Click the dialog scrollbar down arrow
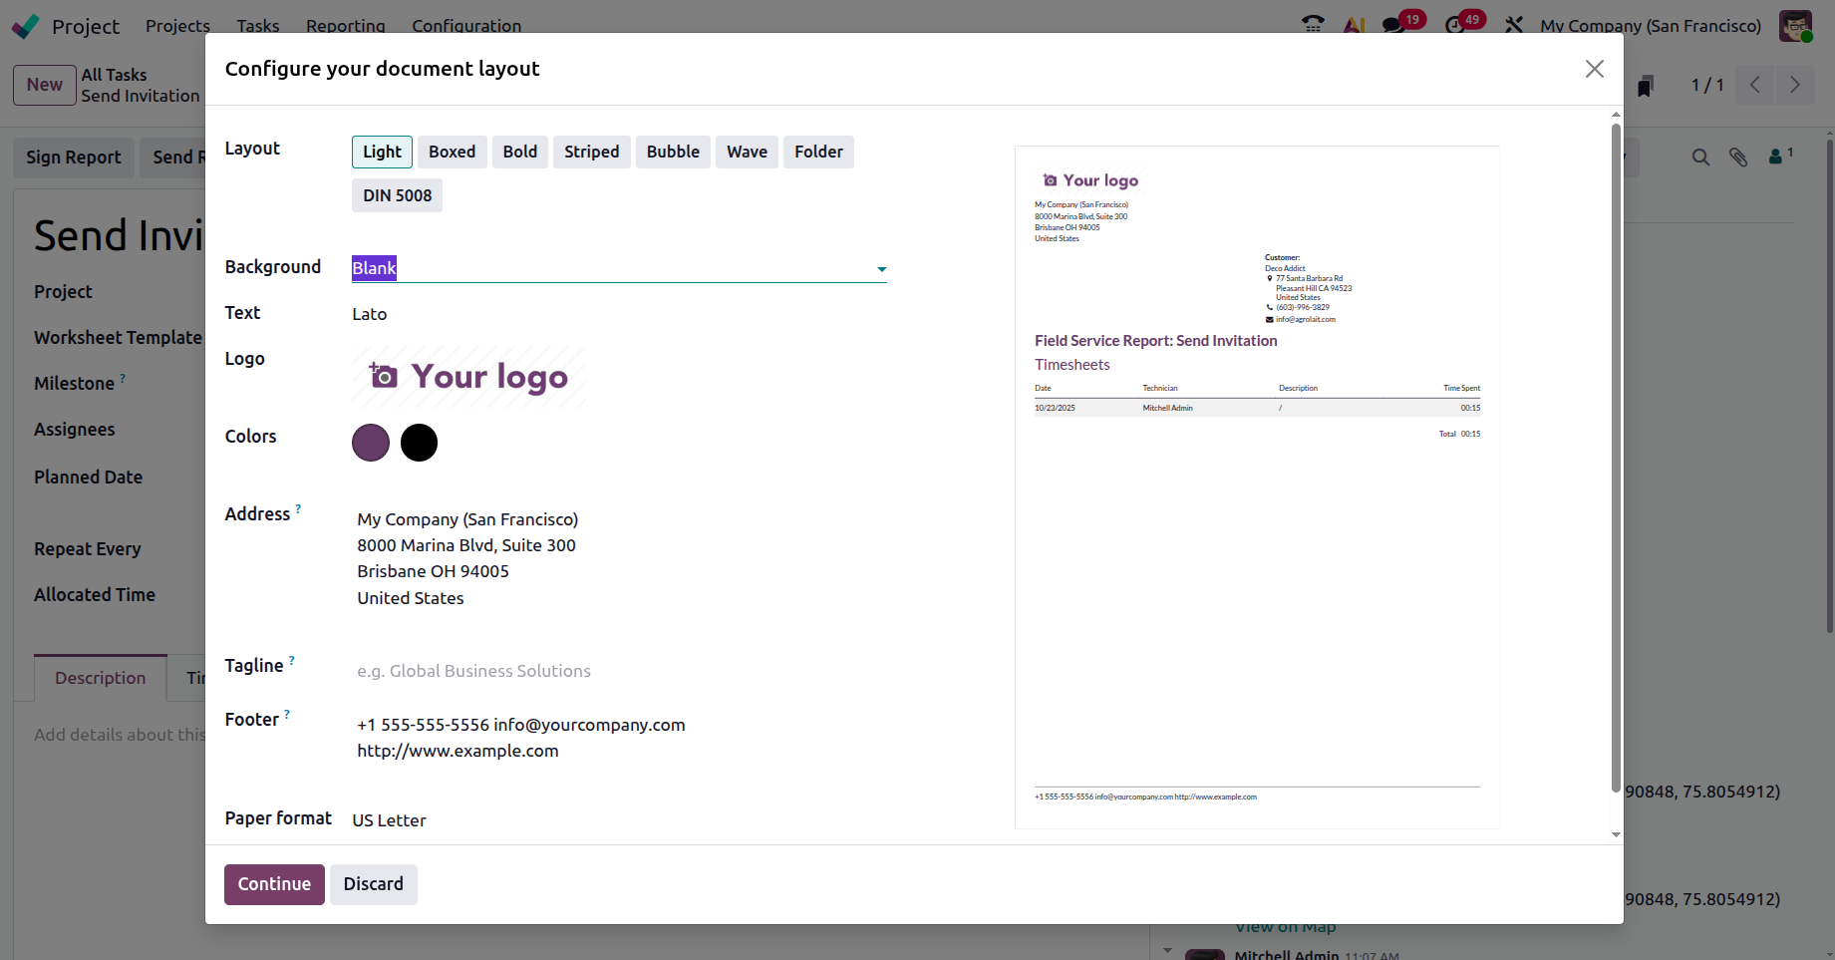This screenshot has height=960, width=1835. [x=1616, y=835]
